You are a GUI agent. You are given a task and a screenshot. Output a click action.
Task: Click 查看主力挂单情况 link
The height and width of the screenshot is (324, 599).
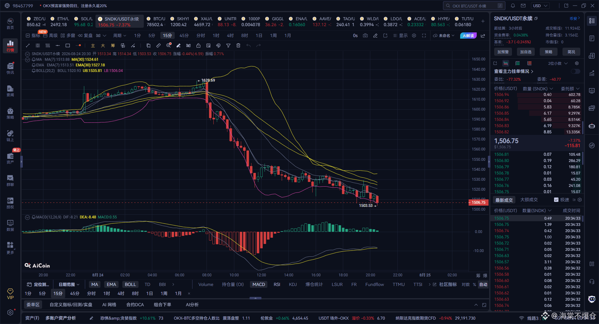point(514,71)
